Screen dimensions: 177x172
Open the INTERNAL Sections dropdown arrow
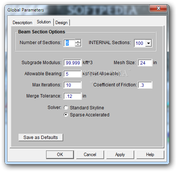point(148,43)
